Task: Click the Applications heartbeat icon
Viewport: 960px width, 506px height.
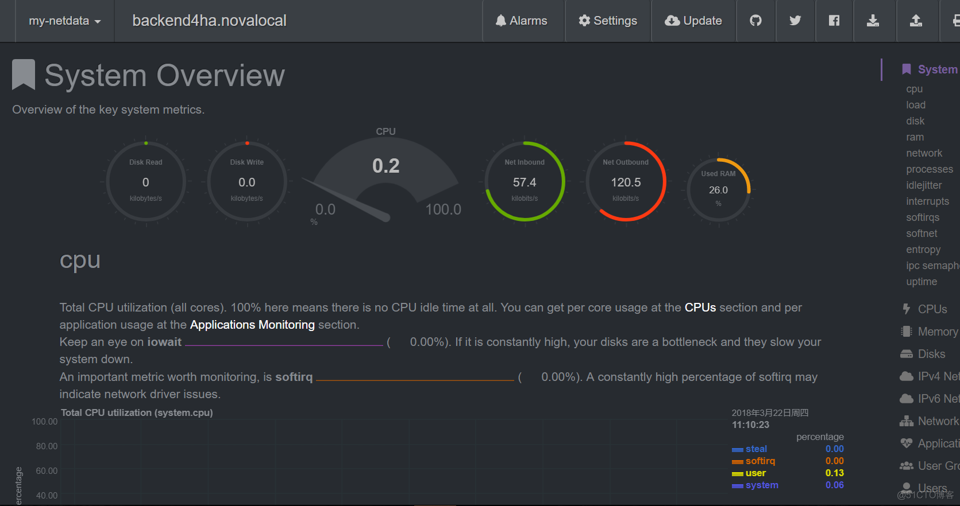Action: 906,443
